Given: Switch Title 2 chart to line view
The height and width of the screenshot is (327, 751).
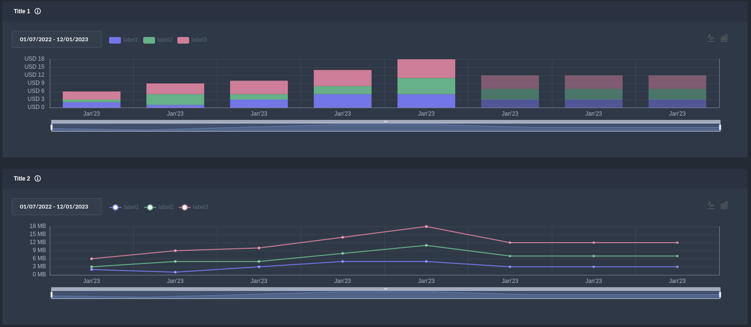Looking at the screenshot, I should [x=711, y=205].
